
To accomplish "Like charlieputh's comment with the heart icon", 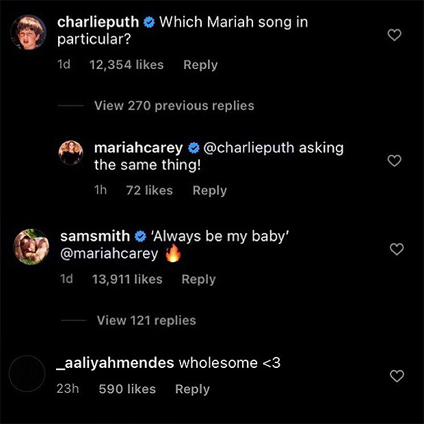I will [x=395, y=35].
